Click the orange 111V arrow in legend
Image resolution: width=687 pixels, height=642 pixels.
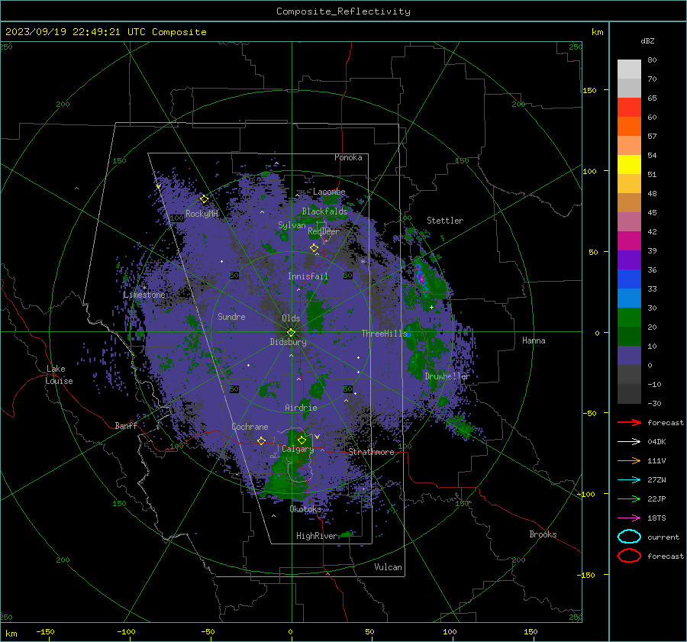coord(629,460)
